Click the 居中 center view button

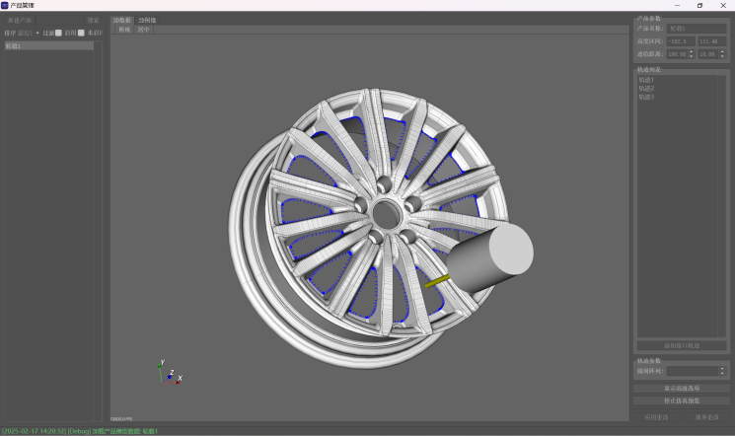point(143,30)
